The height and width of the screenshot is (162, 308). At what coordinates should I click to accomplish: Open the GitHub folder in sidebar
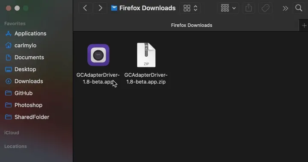click(x=24, y=93)
